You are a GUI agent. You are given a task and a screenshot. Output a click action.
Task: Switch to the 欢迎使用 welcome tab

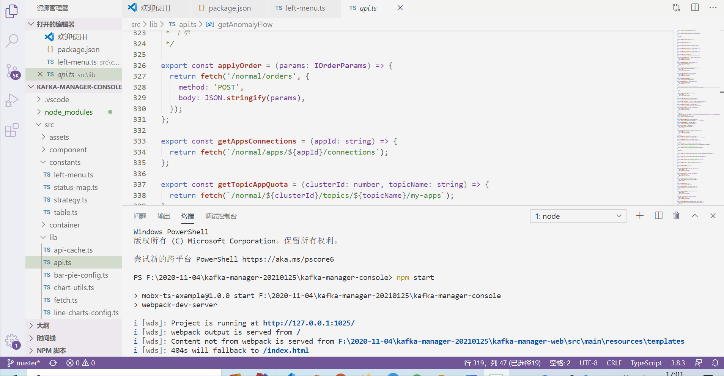click(x=156, y=8)
